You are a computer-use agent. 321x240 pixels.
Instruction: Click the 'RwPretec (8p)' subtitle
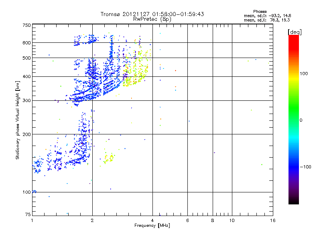[x=152, y=19]
